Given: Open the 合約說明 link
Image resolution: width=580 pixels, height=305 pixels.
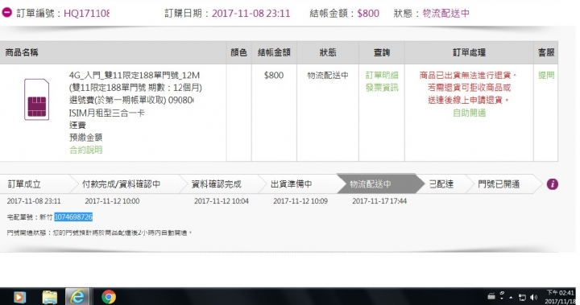Looking at the screenshot, I should pos(86,150).
